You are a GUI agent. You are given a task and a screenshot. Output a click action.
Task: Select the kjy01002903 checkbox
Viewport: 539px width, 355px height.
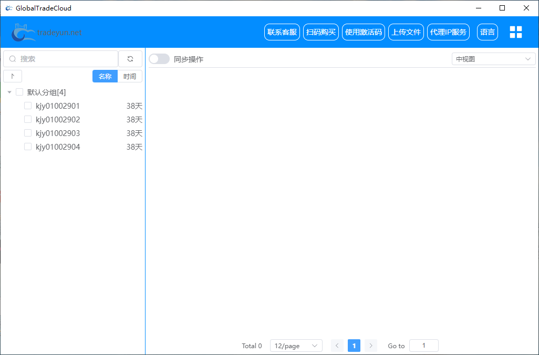coord(28,133)
